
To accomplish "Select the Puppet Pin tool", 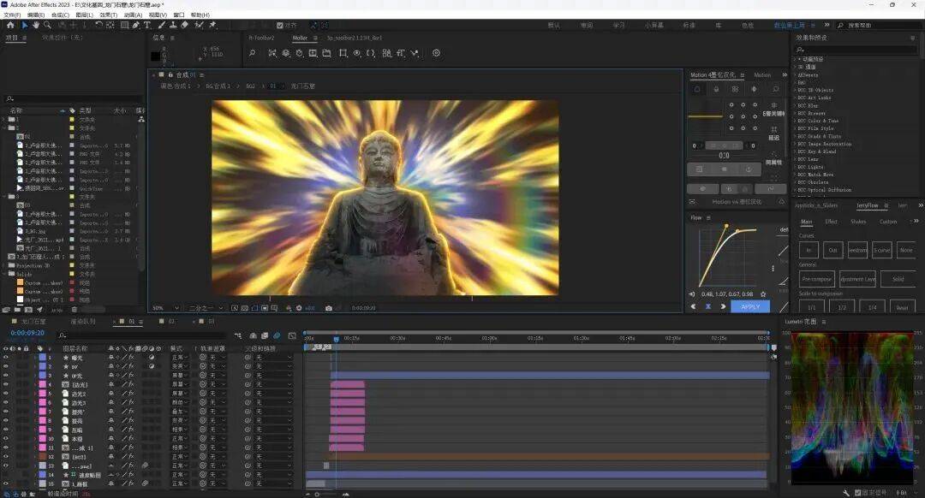I will 212,25.
